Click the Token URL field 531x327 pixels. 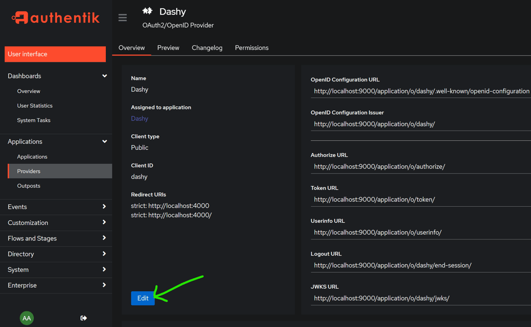pyautogui.click(x=421, y=200)
